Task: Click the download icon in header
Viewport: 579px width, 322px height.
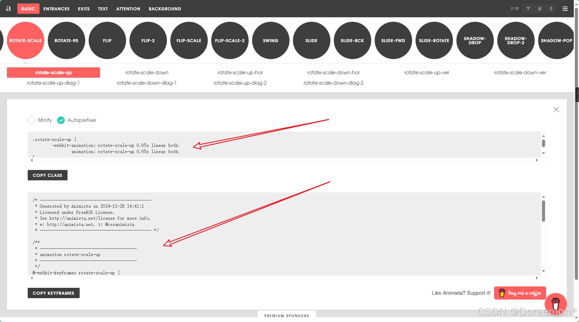Action: [551, 9]
